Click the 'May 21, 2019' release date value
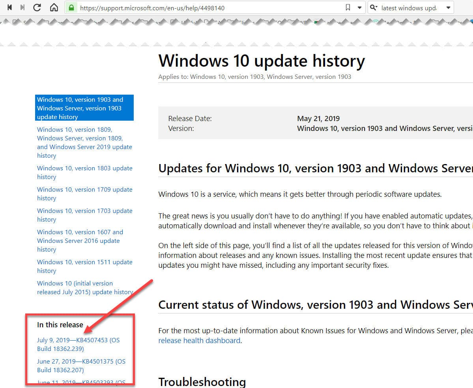 (x=318, y=118)
